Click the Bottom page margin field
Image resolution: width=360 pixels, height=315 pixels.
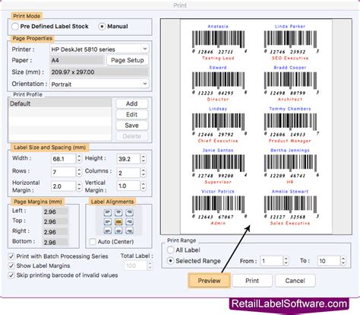coord(55,242)
